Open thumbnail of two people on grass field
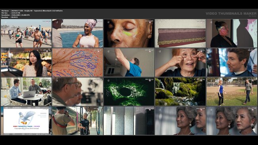The height and width of the screenshot is (145, 258). pyautogui.click(x=232, y=92)
